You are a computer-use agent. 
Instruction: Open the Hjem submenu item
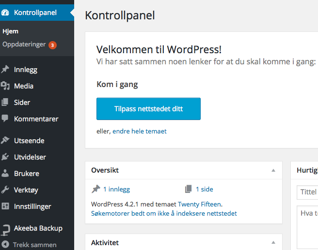(10, 31)
